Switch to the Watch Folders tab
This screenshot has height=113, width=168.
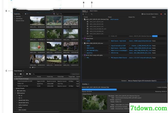[94, 11]
